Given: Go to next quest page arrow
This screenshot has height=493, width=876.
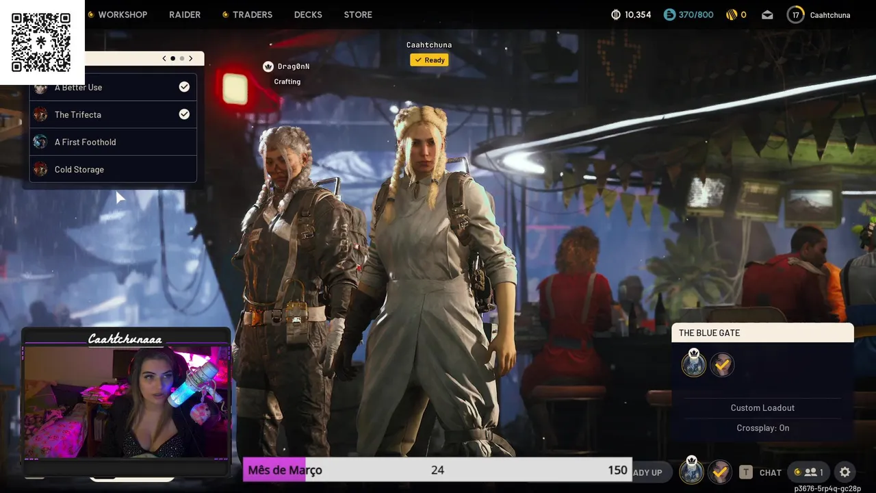Looking at the screenshot, I should (191, 58).
